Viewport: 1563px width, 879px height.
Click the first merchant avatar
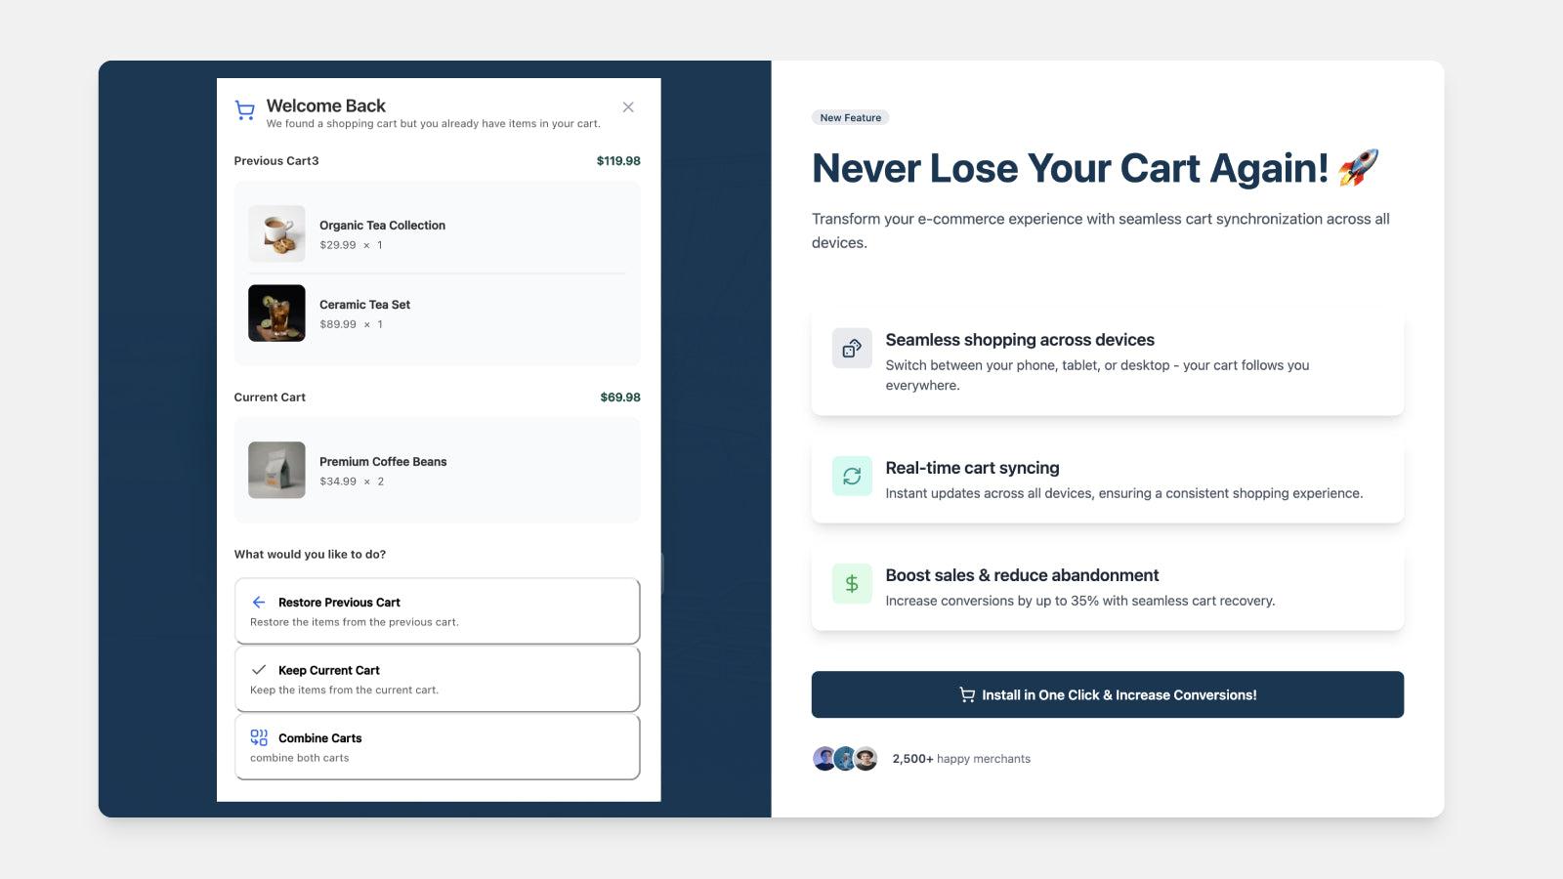point(822,758)
